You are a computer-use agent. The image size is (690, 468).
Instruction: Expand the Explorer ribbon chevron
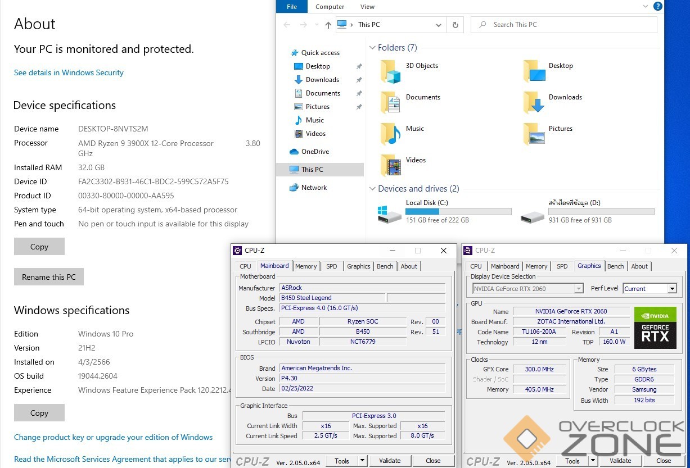645,7
